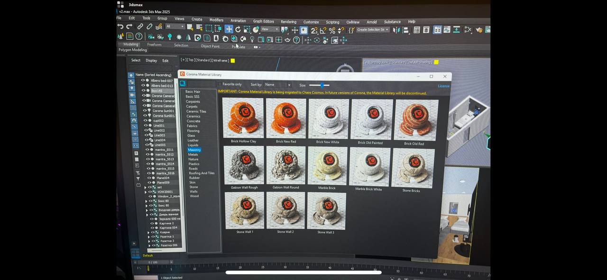The height and width of the screenshot is (280, 607).
Task: Activate the Select and Move tool
Action: click(229, 29)
